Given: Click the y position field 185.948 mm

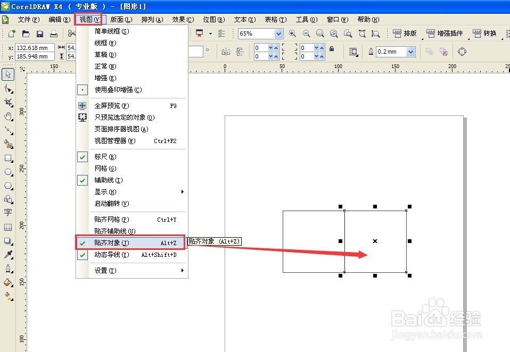Looking at the screenshot, I should tap(35, 56).
